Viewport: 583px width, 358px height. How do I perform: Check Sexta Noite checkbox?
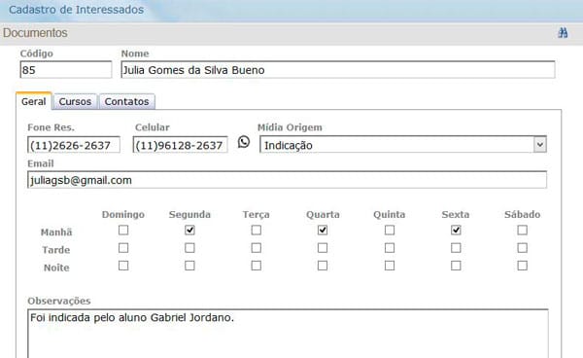[x=456, y=266]
